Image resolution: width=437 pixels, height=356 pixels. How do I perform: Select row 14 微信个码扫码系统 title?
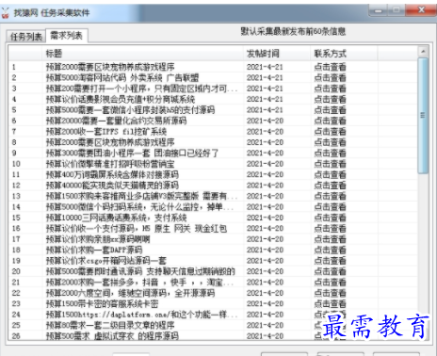pos(139,206)
